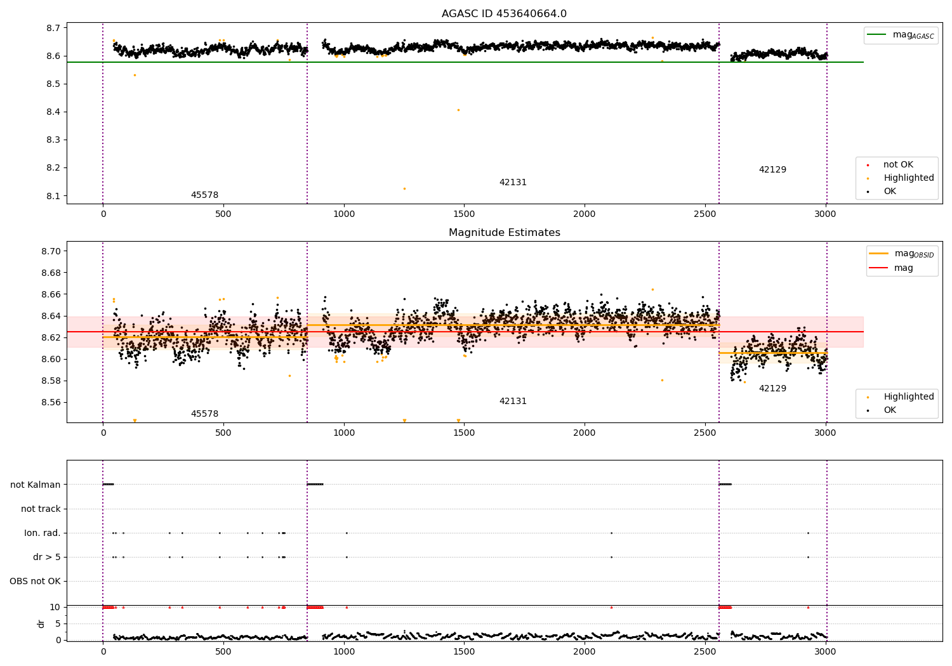Click the 'dr > 5' axis label
The width and height of the screenshot is (952, 666).
pyautogui.click(x=47, y=558)
